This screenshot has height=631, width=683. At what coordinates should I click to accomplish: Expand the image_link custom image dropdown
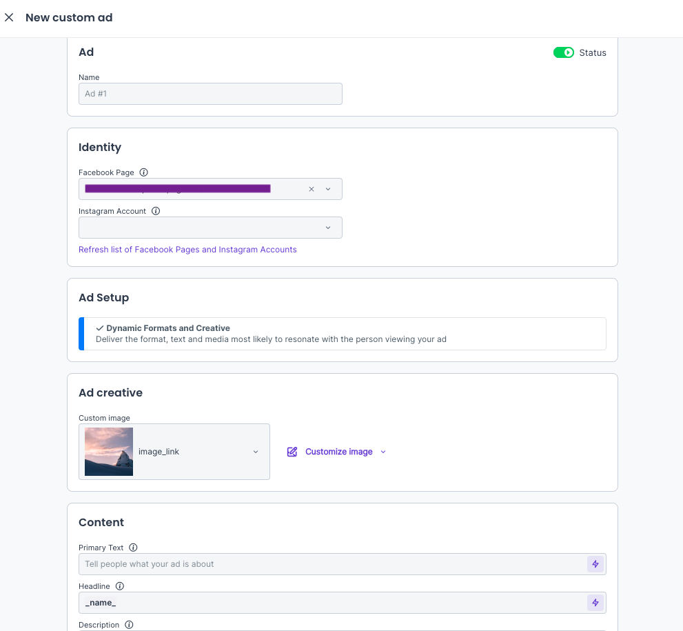256,452
